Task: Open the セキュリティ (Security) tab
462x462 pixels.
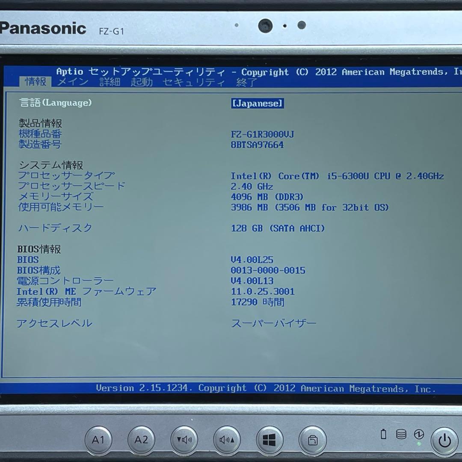Action: 193,82
